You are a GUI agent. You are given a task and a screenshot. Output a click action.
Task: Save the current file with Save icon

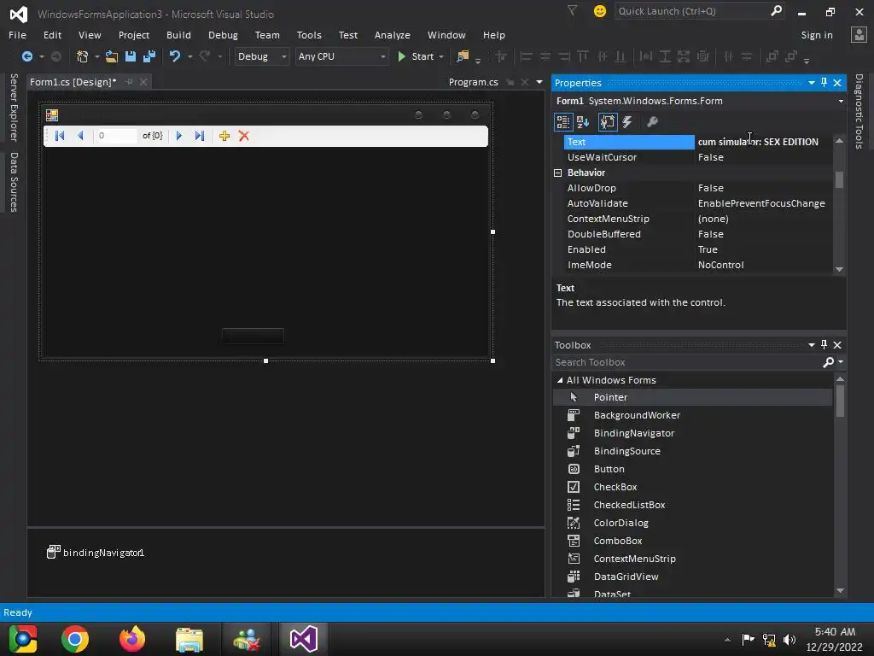pyautogui.click(x=131, y=56)
